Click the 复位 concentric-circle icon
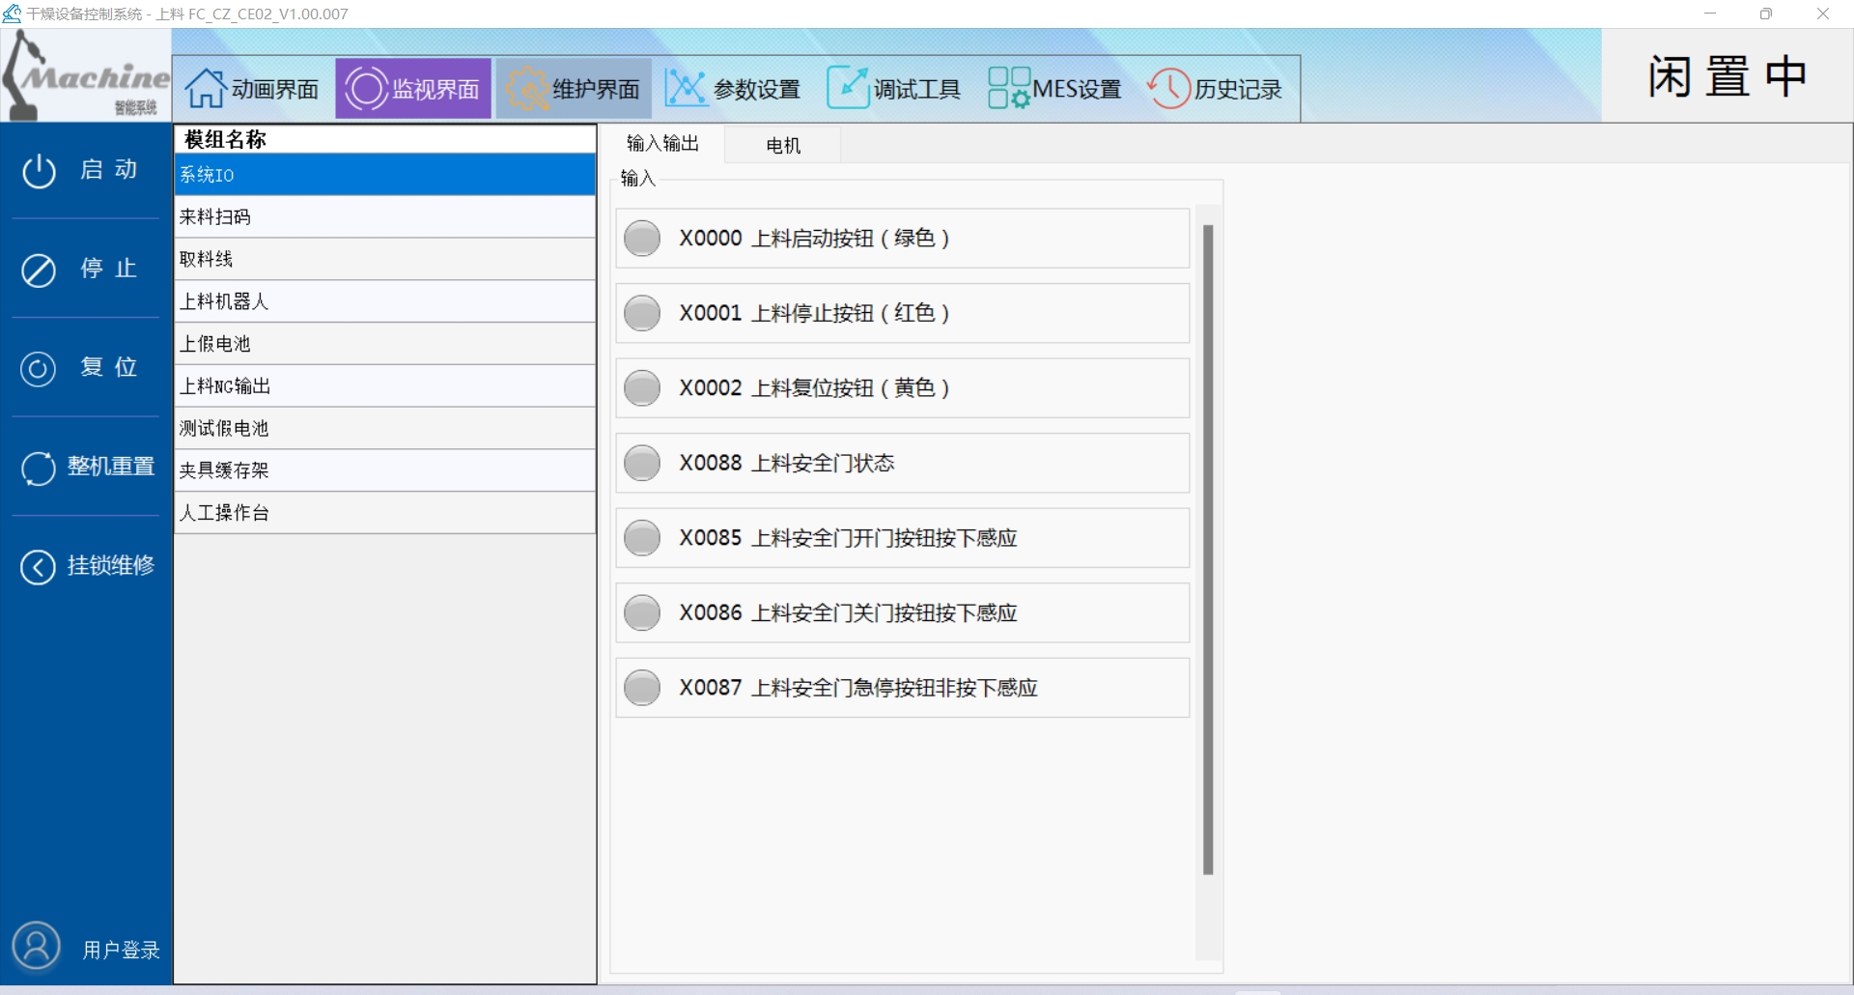 pyautogui.click(x=39, y=369)
